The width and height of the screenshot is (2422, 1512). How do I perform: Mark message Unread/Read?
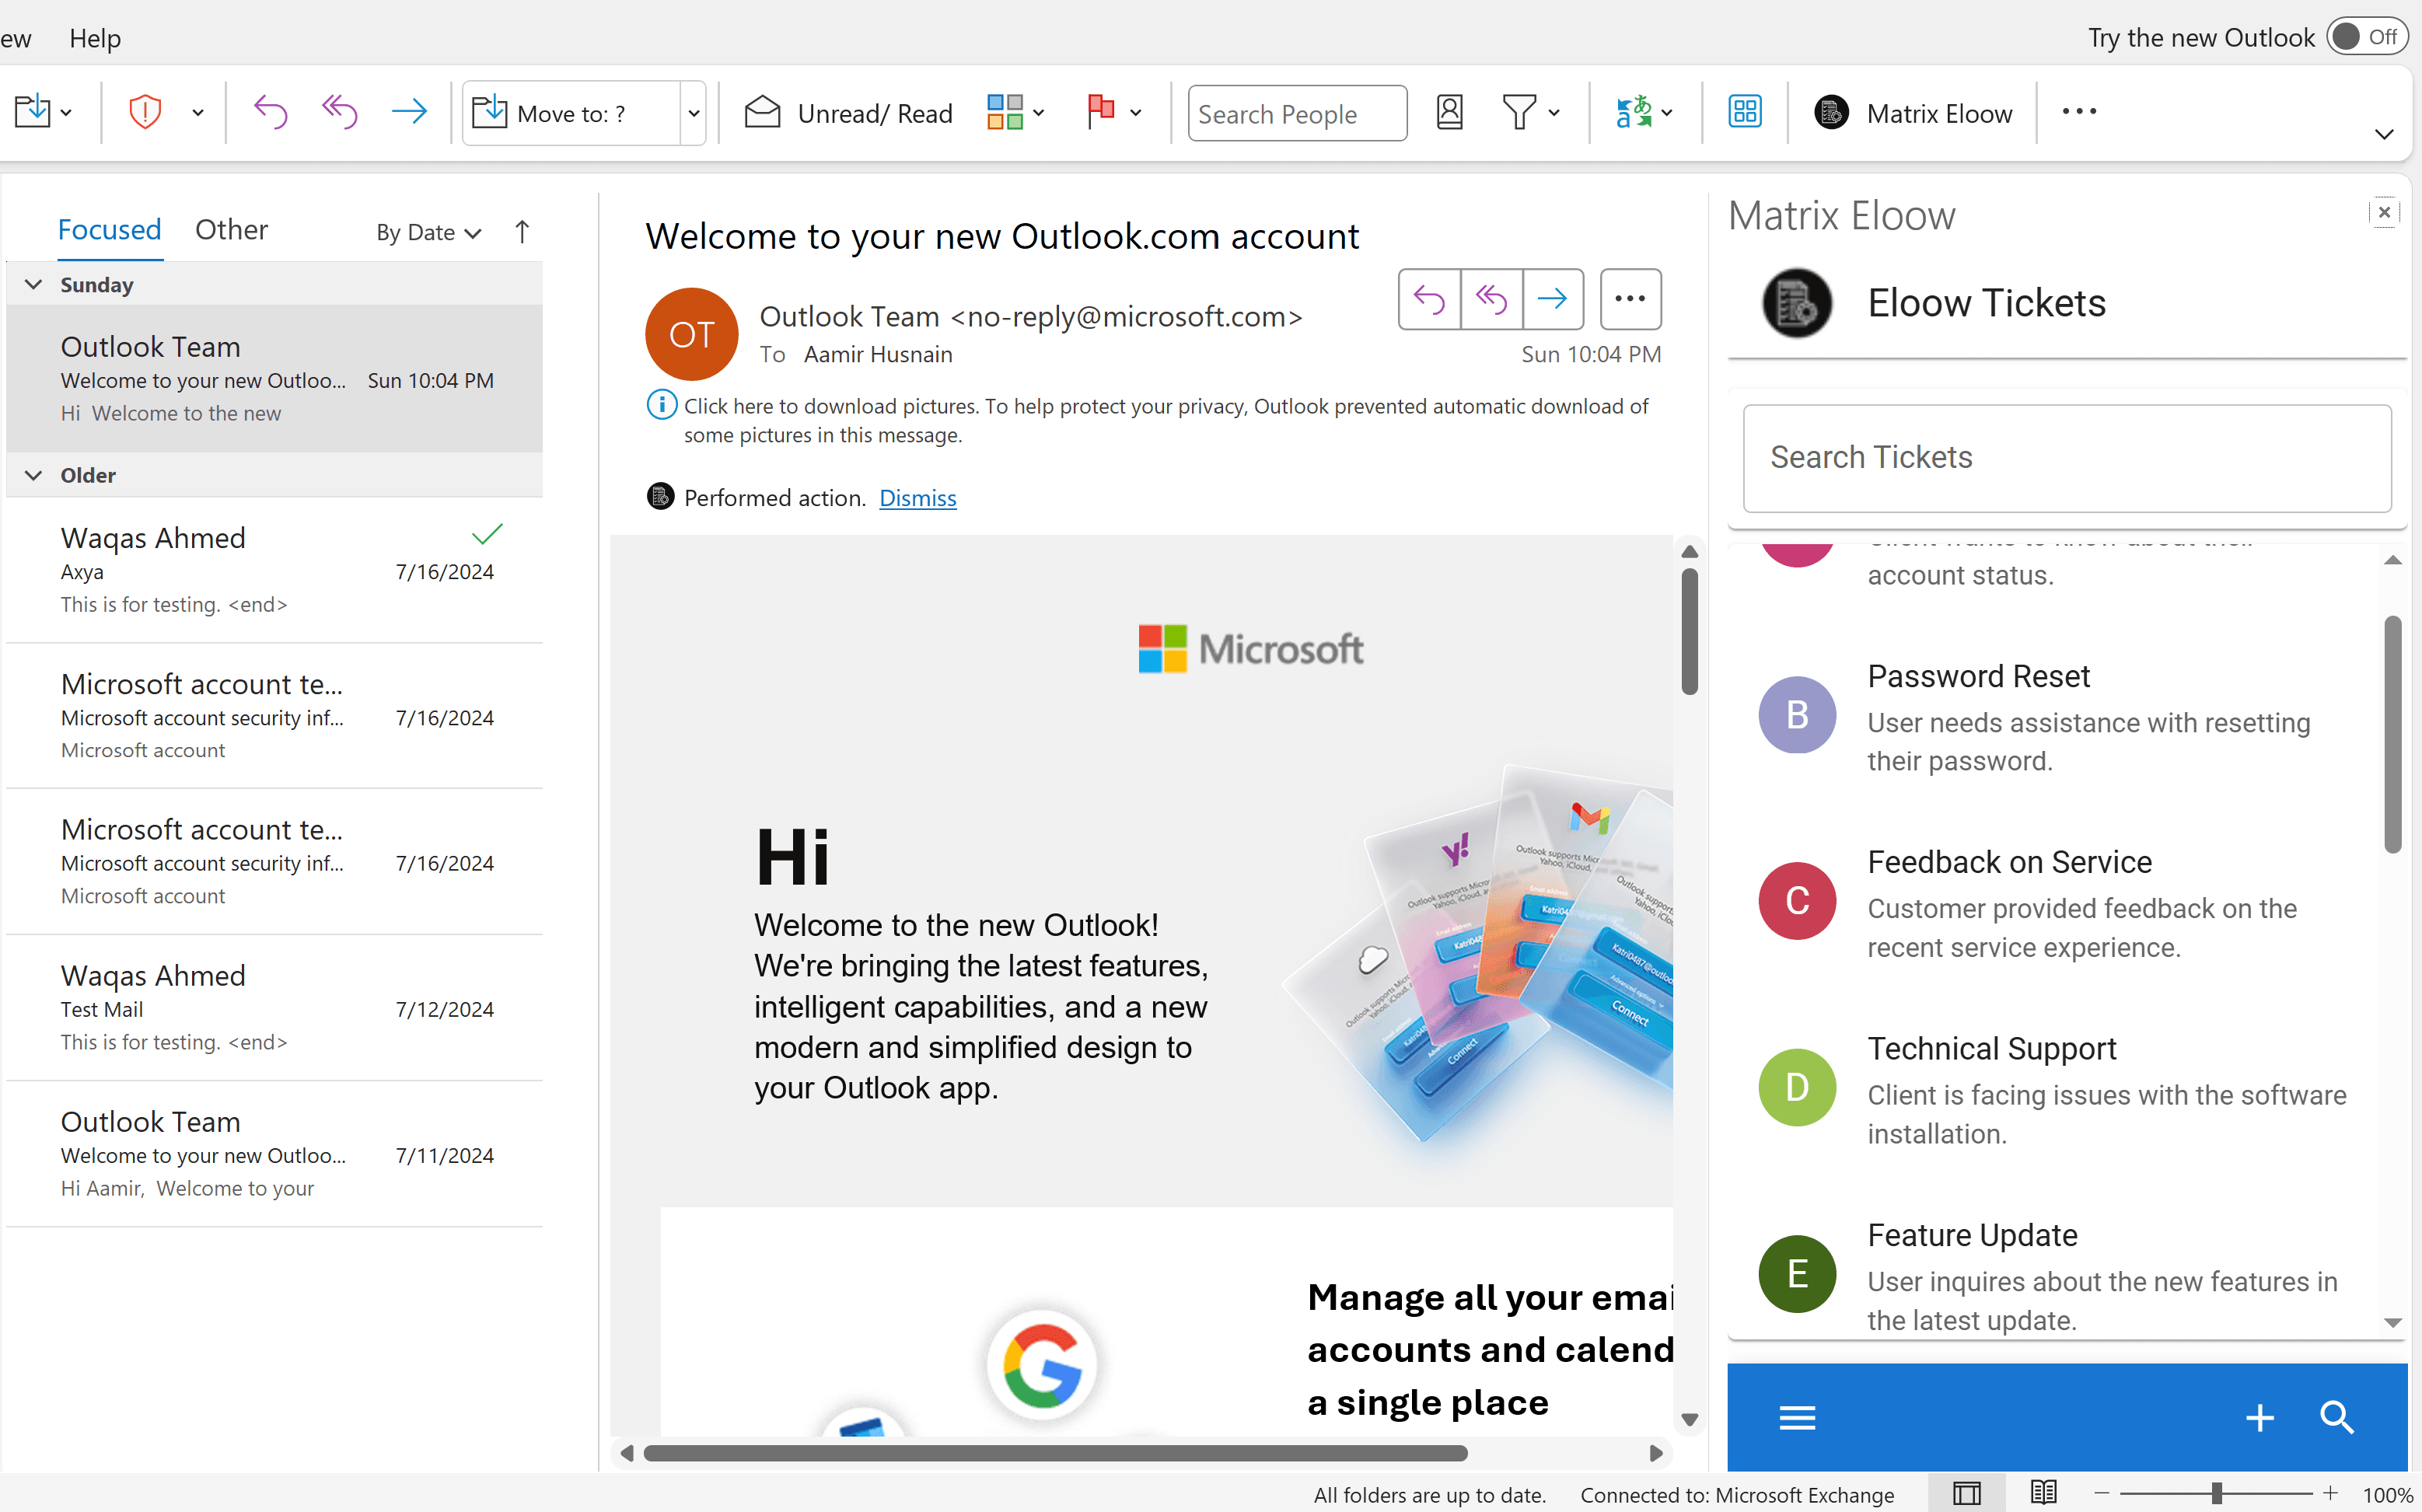point(849,113)
